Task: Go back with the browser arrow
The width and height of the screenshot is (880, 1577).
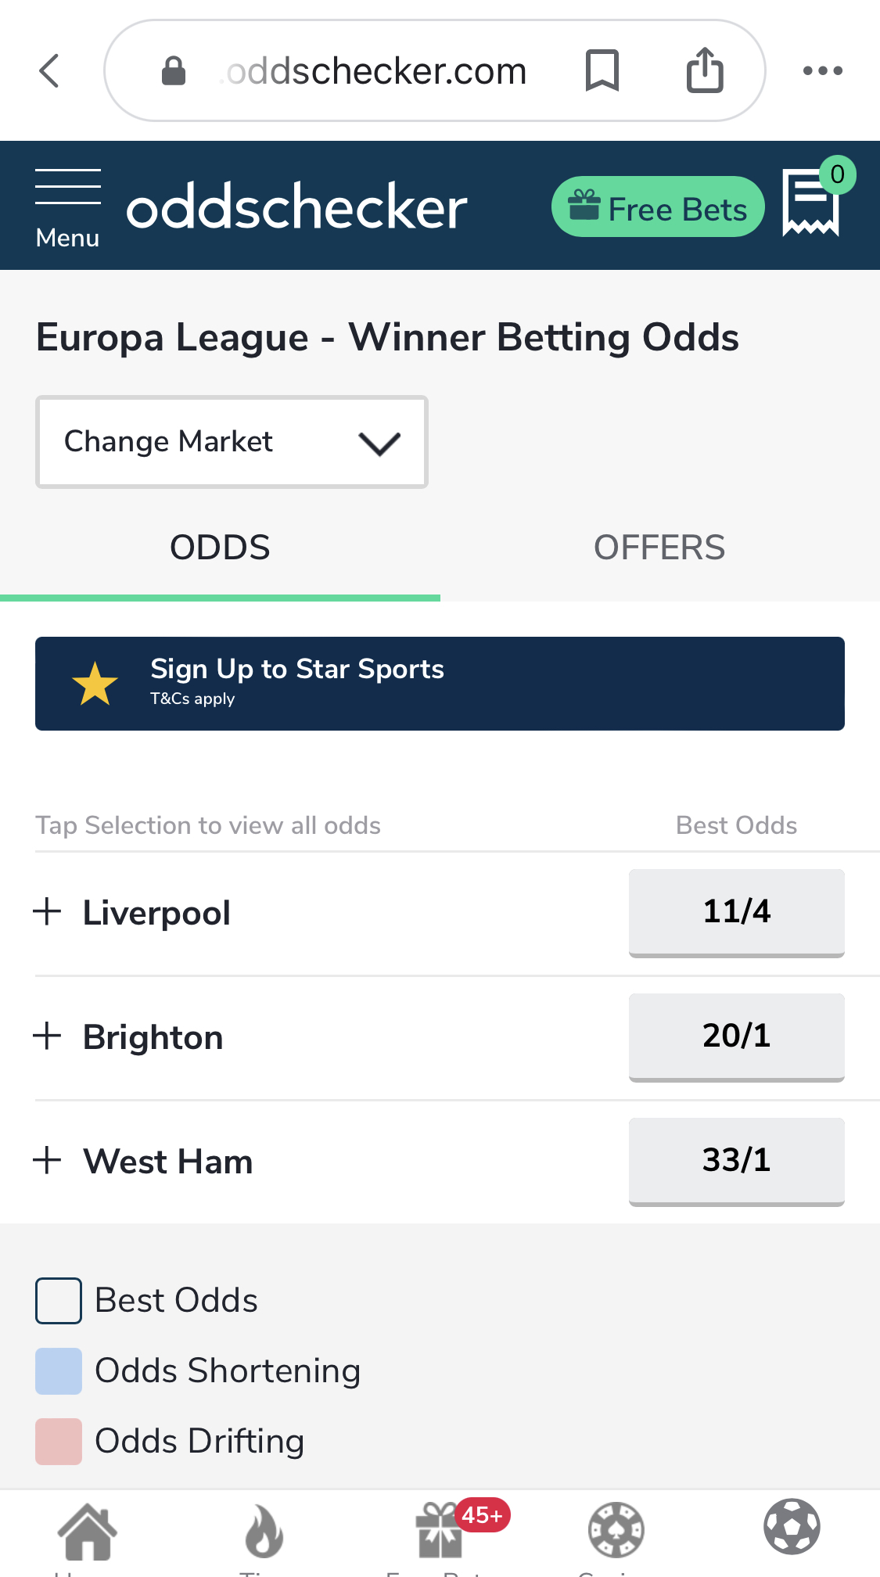Action: point(49,70)
